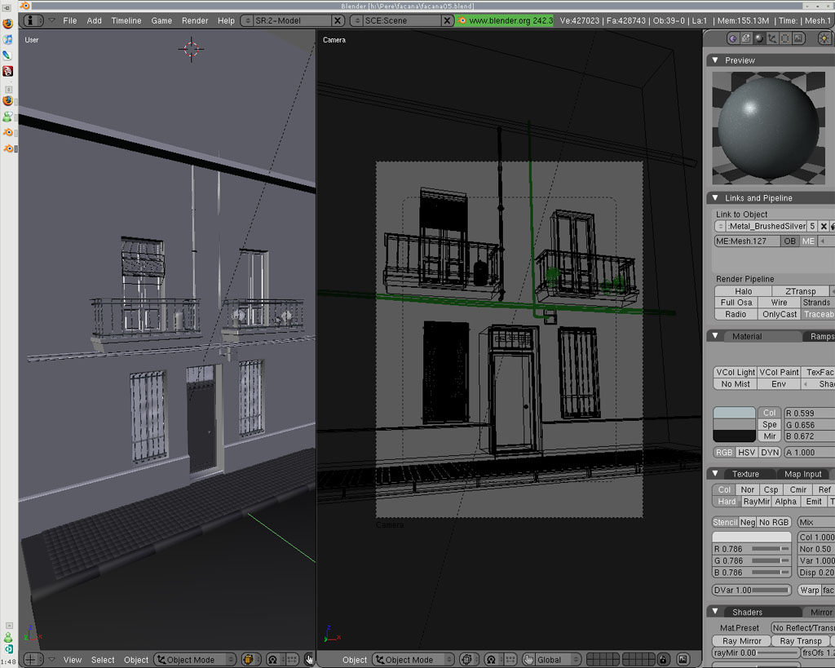Collapse the Preview panel triangle
The width and height of the screenshot is (835, 668).
[x=715, y=60]
